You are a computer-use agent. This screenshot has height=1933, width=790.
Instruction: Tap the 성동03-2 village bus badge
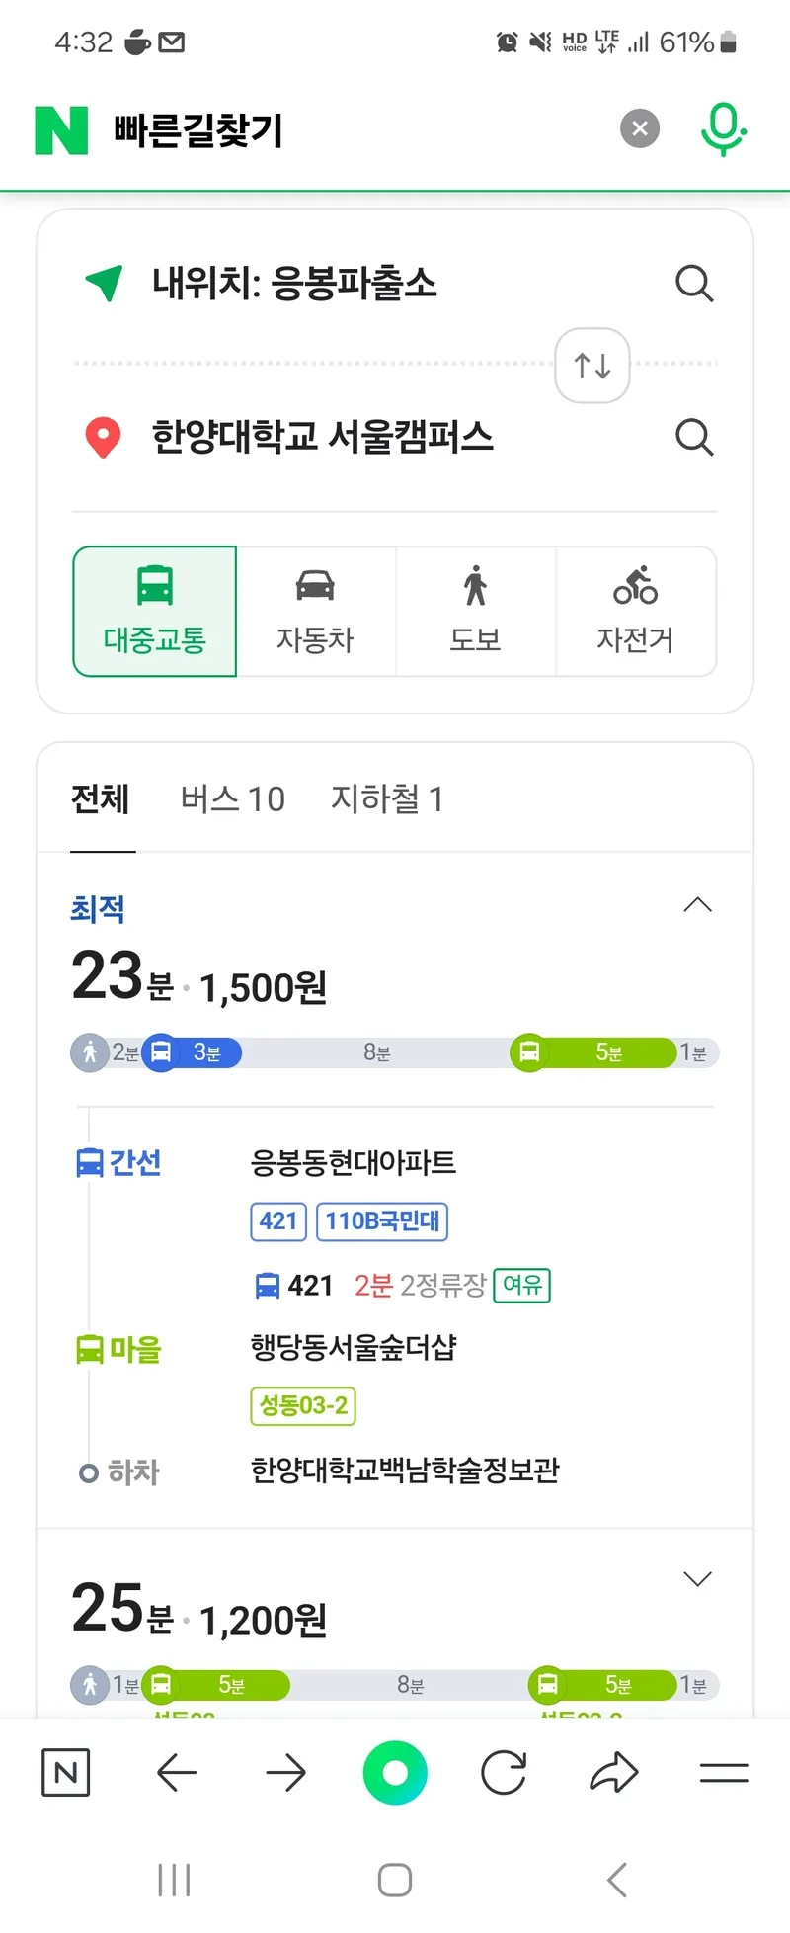[x=303, y=1405]
